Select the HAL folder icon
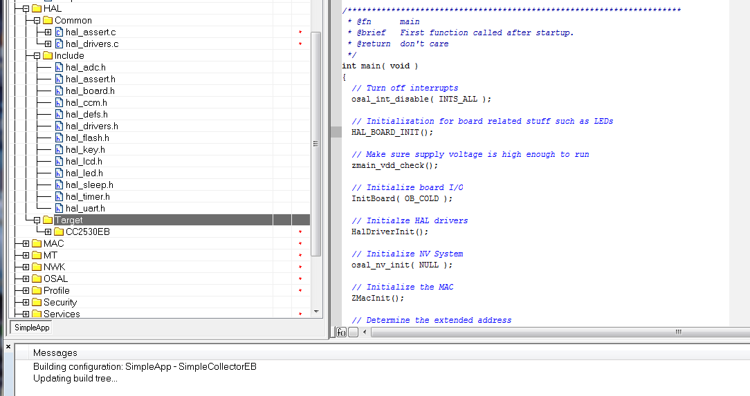The width and height of the screenshot is (750, 396). point(37,8)
